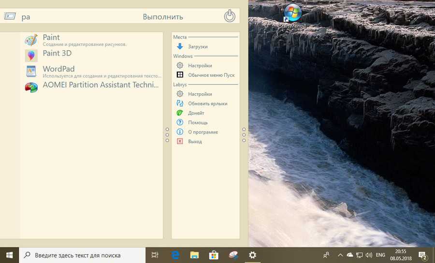This screenshot has height=263, width=435.
Task: Open Помощь help entry
Action: point(198,123)
